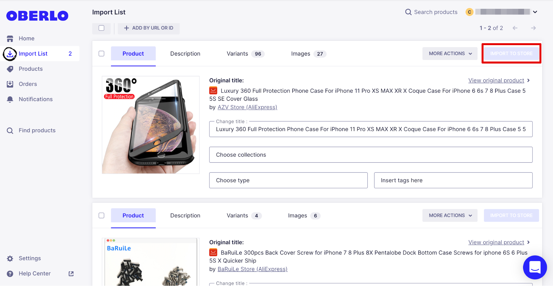
Task: Open Help Center in sidebar
Action: [x=35, y=274]
